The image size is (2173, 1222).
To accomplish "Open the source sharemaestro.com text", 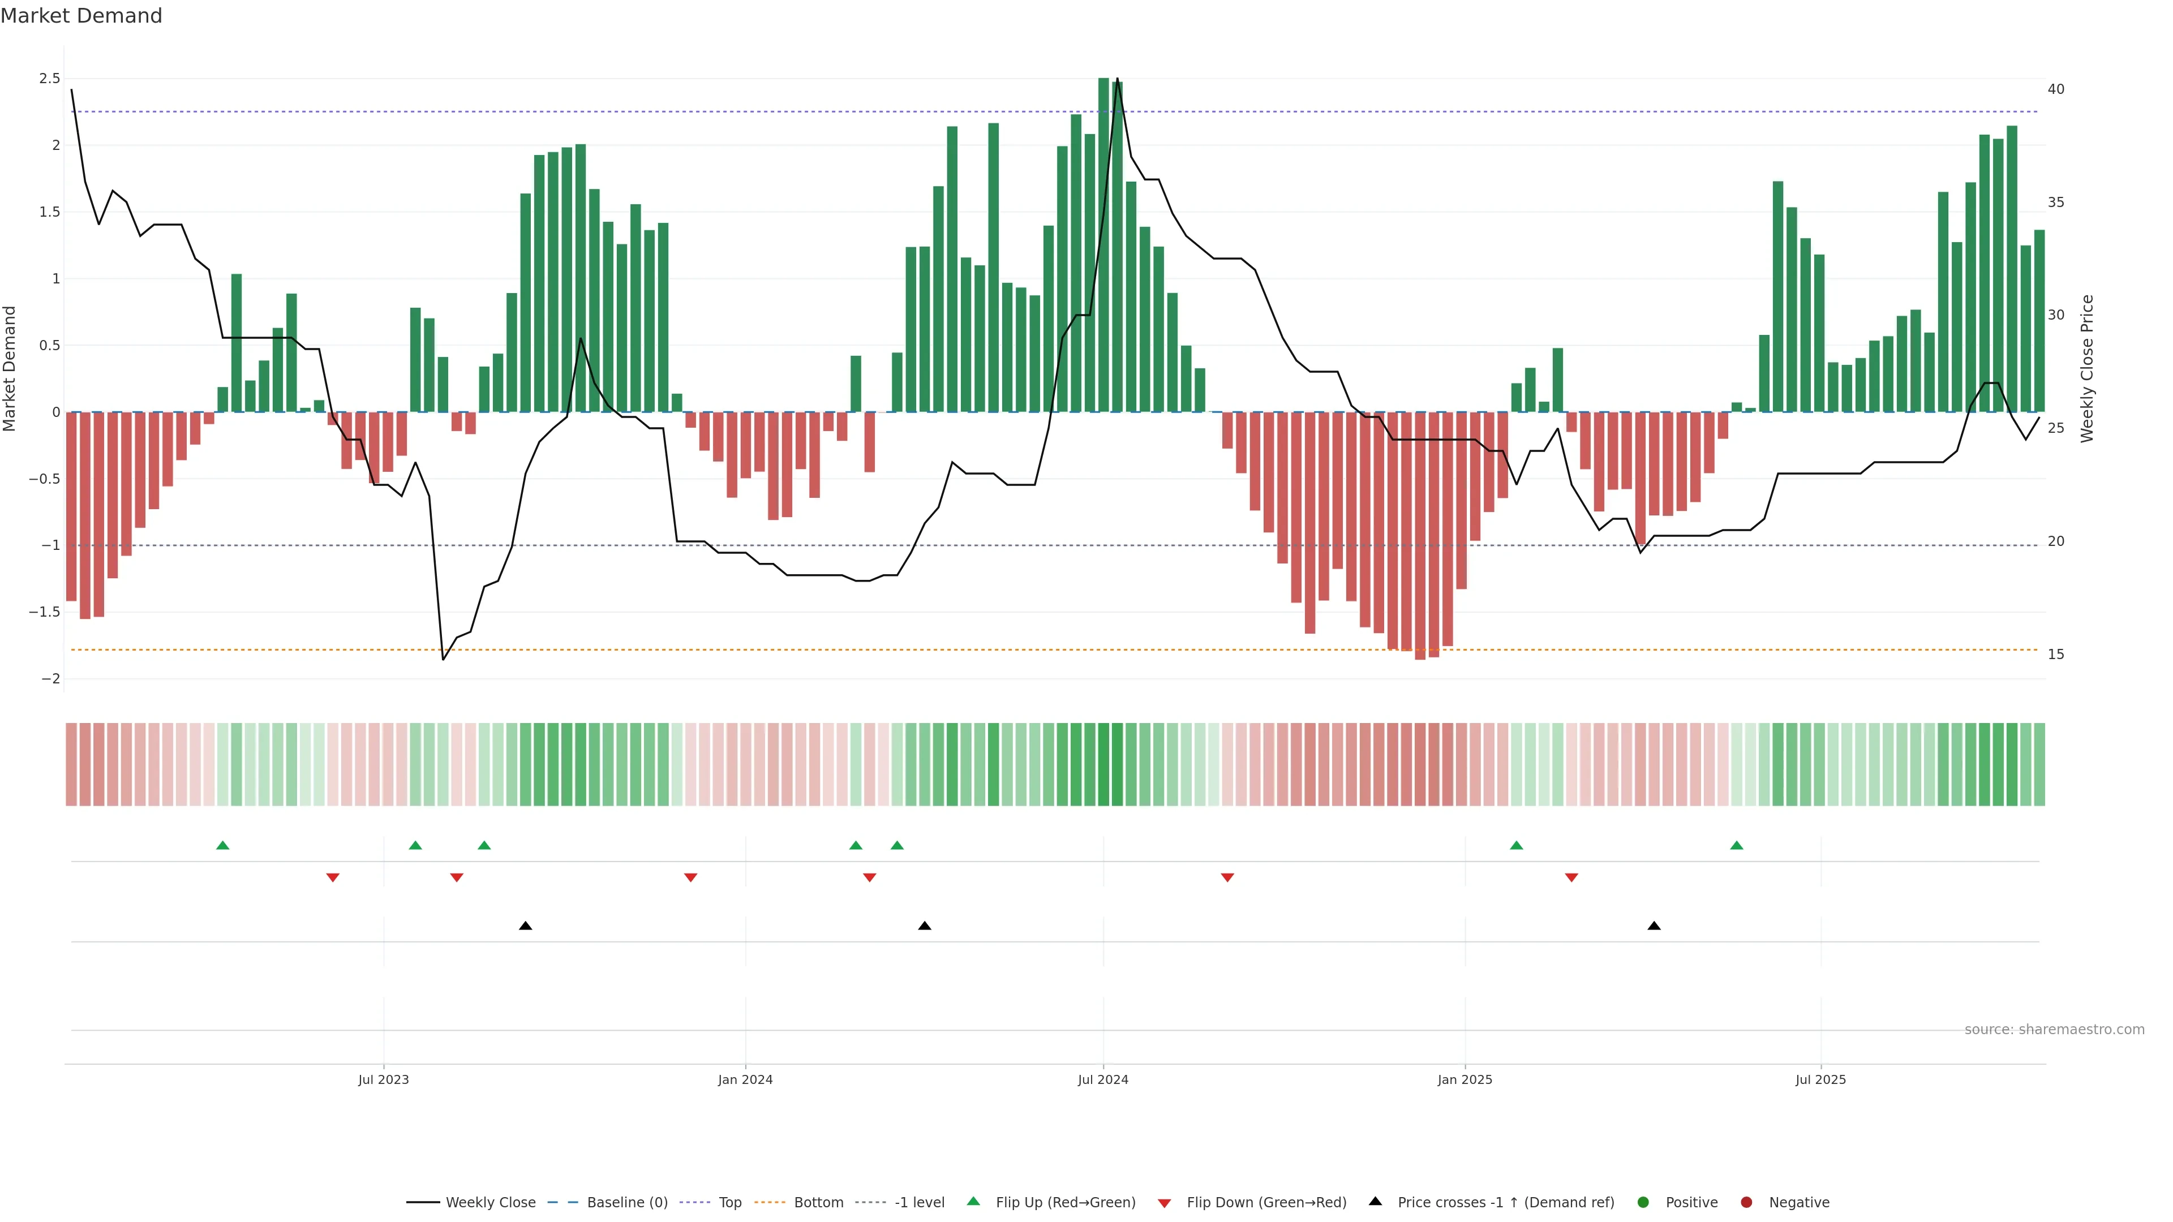I will point(2054,1029).
